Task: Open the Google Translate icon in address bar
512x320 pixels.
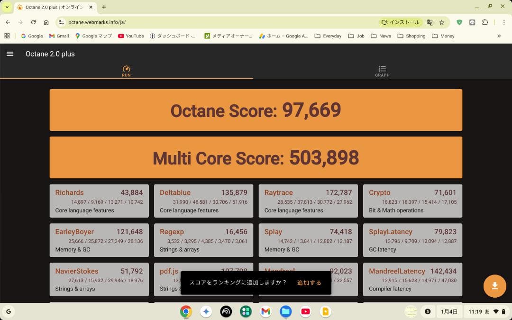Action: coord(430,22)
